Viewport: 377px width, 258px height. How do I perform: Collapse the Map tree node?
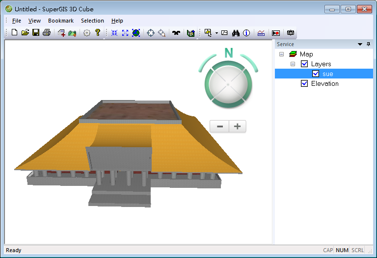[281, 54]
